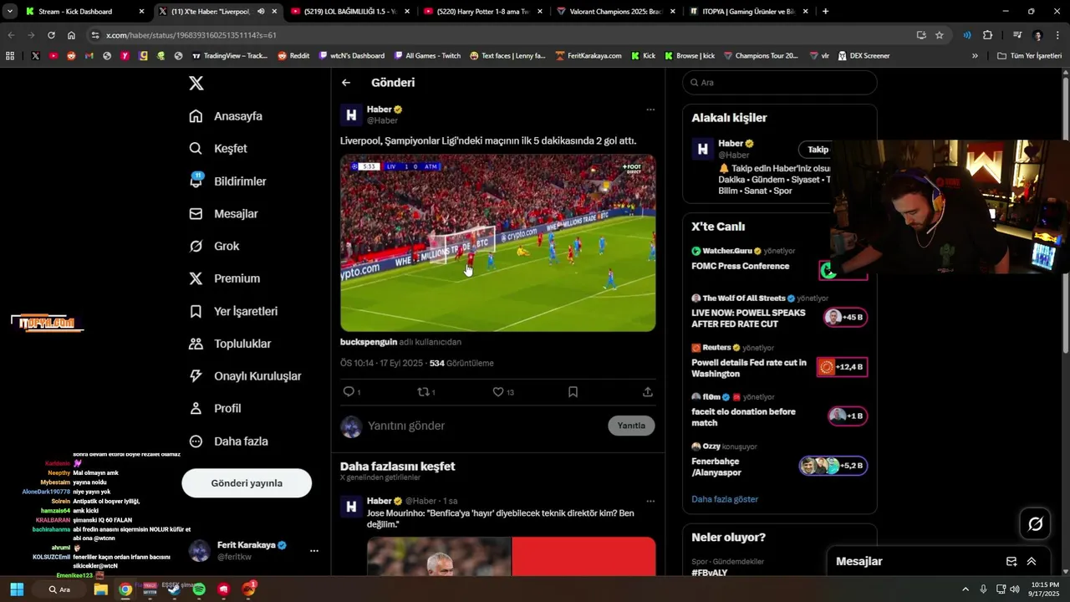Open the Premium page
Image resolution: width=1070 pixels, height=602 pixels.
tap(224, 278)
